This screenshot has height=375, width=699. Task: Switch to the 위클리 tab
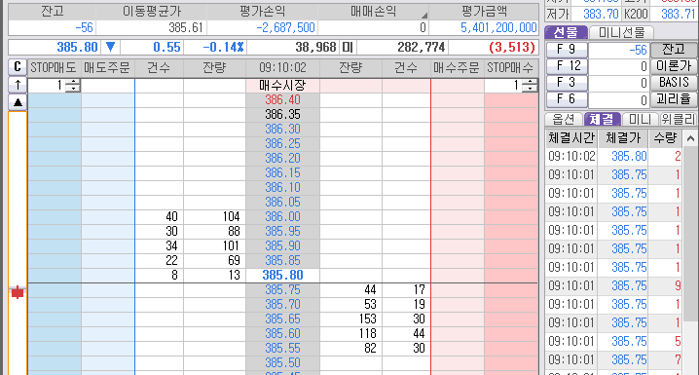tap(678, 119)
